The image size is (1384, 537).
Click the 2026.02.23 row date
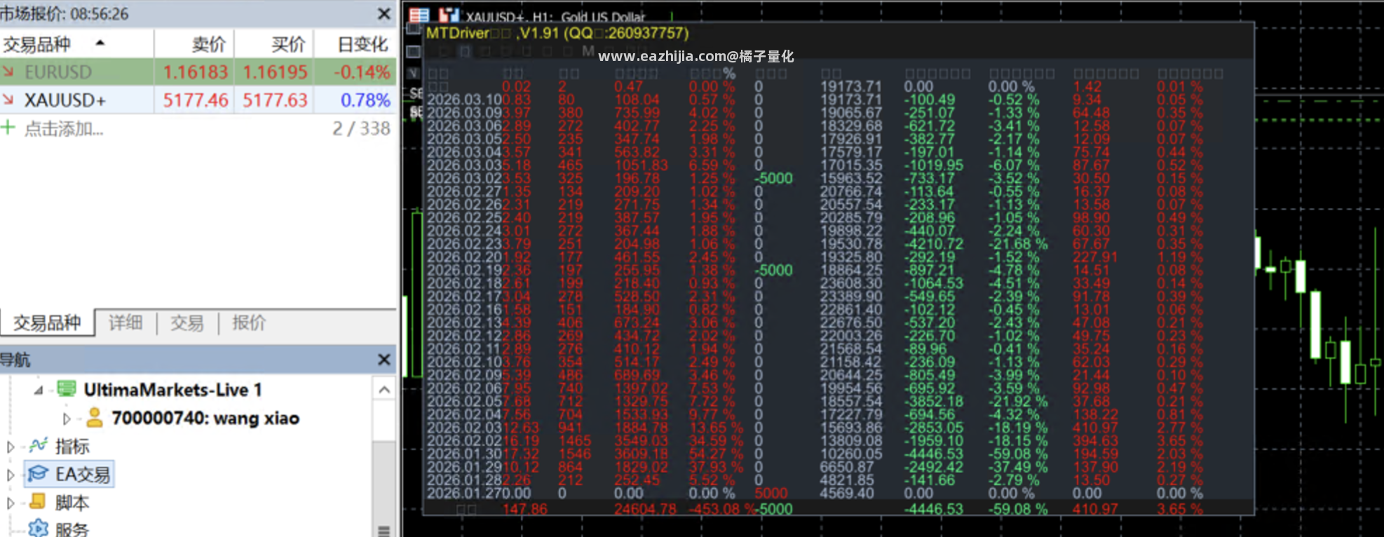click(x=463, y=244)
